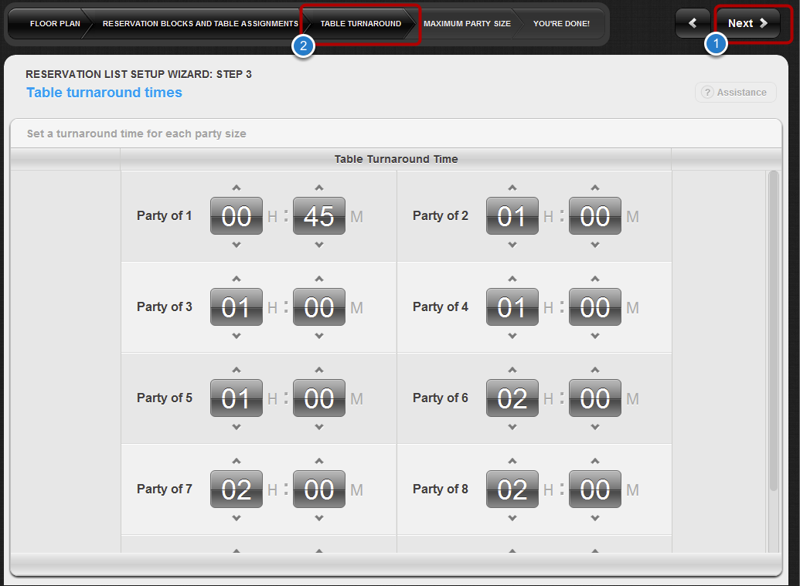800x586 pixels.
Task: Switch to Floor Plan step
Action: coord(54,24)
